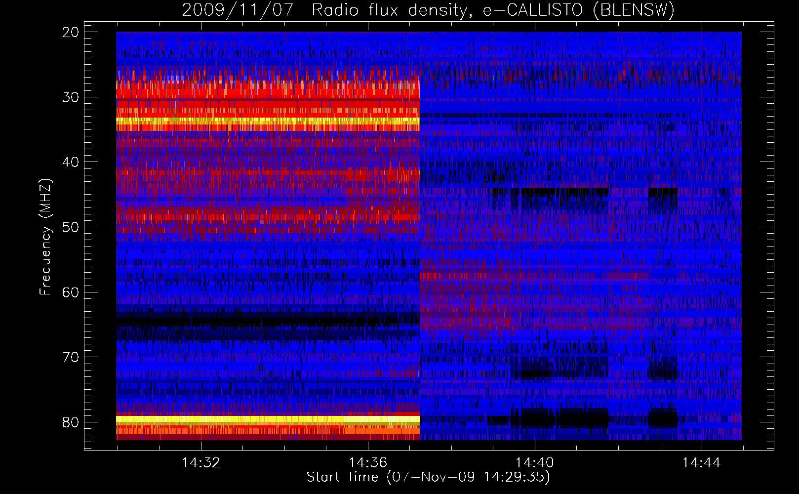799x494 pixels.
Task: Click the '30' frequency tick label
Action: pos(71,97)
